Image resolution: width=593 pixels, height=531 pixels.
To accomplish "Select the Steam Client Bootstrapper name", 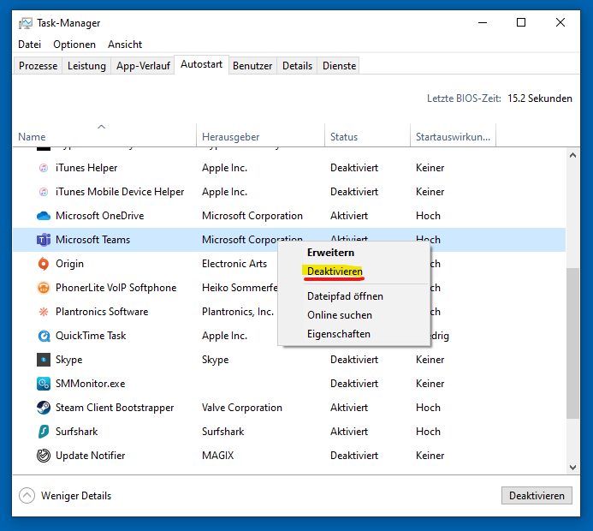I will tap(115, 408).
